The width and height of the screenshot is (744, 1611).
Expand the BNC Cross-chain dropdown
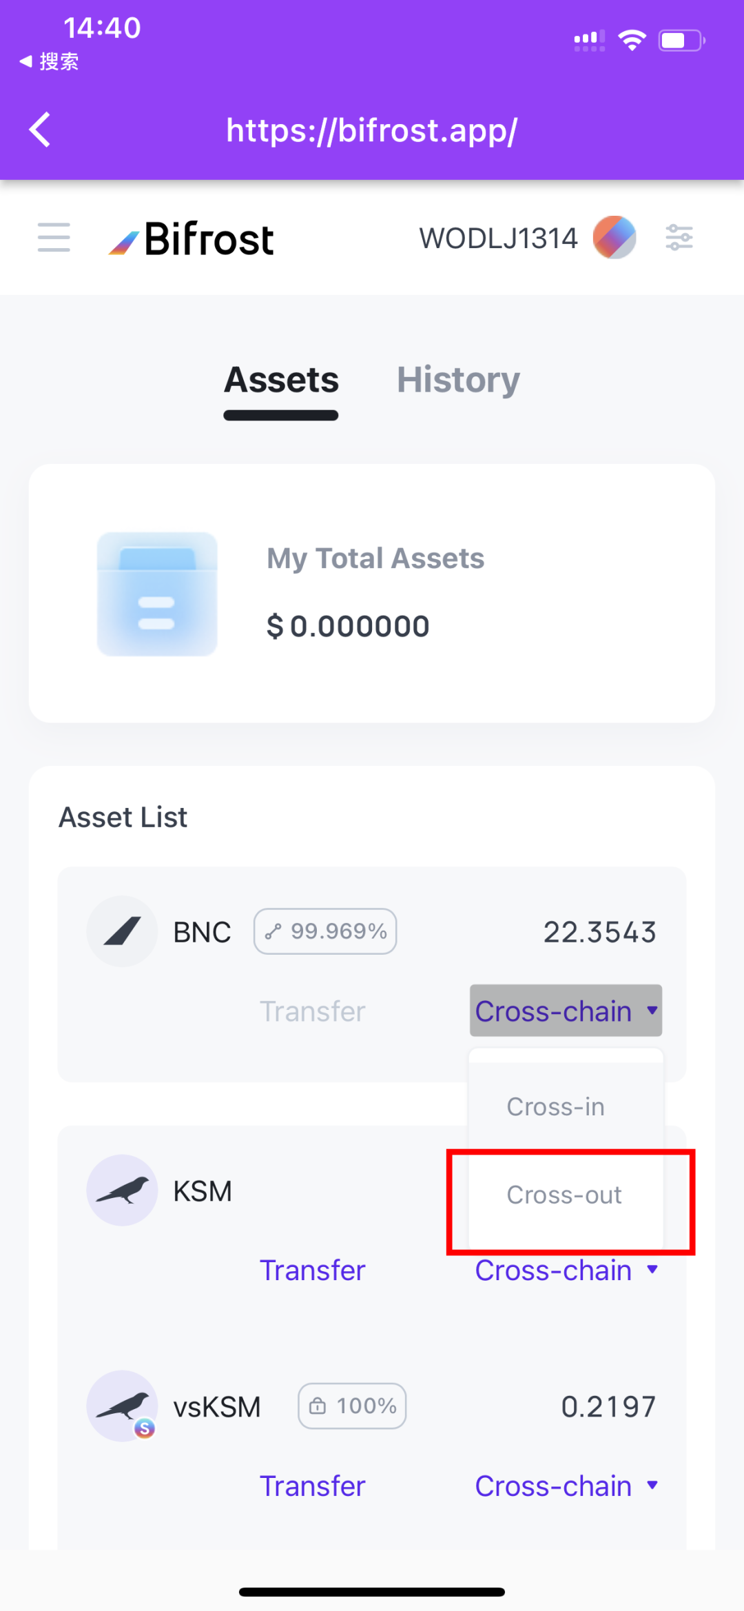tap(566, 1011)
